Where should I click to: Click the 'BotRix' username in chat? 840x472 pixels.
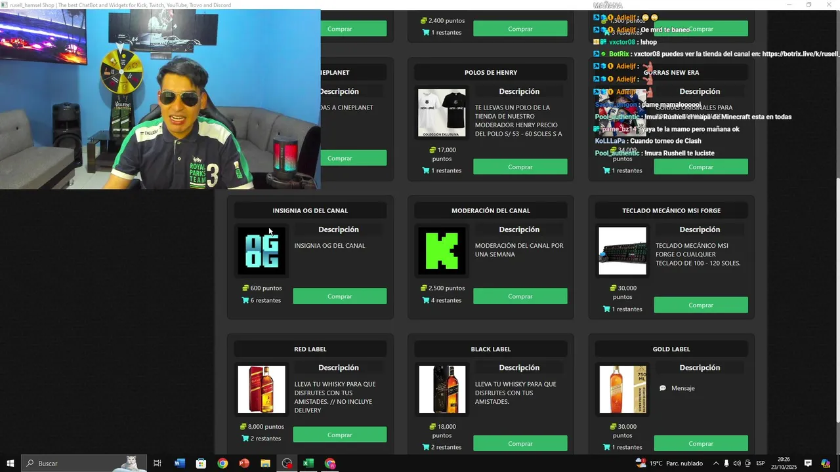click(x=619, y=54)
